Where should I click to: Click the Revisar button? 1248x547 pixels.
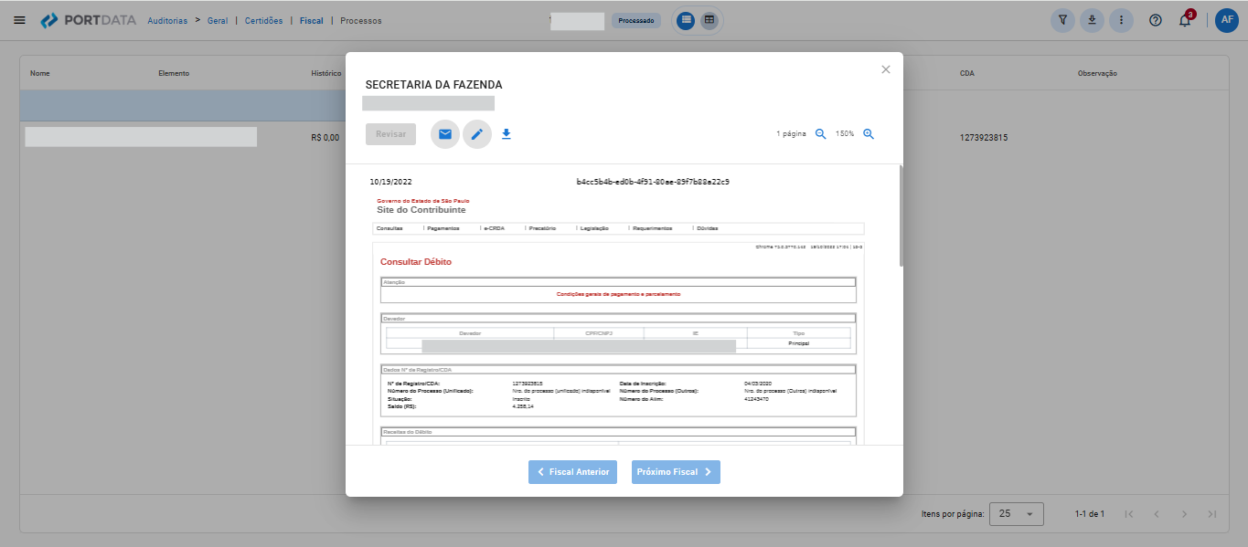coord(391,134)
